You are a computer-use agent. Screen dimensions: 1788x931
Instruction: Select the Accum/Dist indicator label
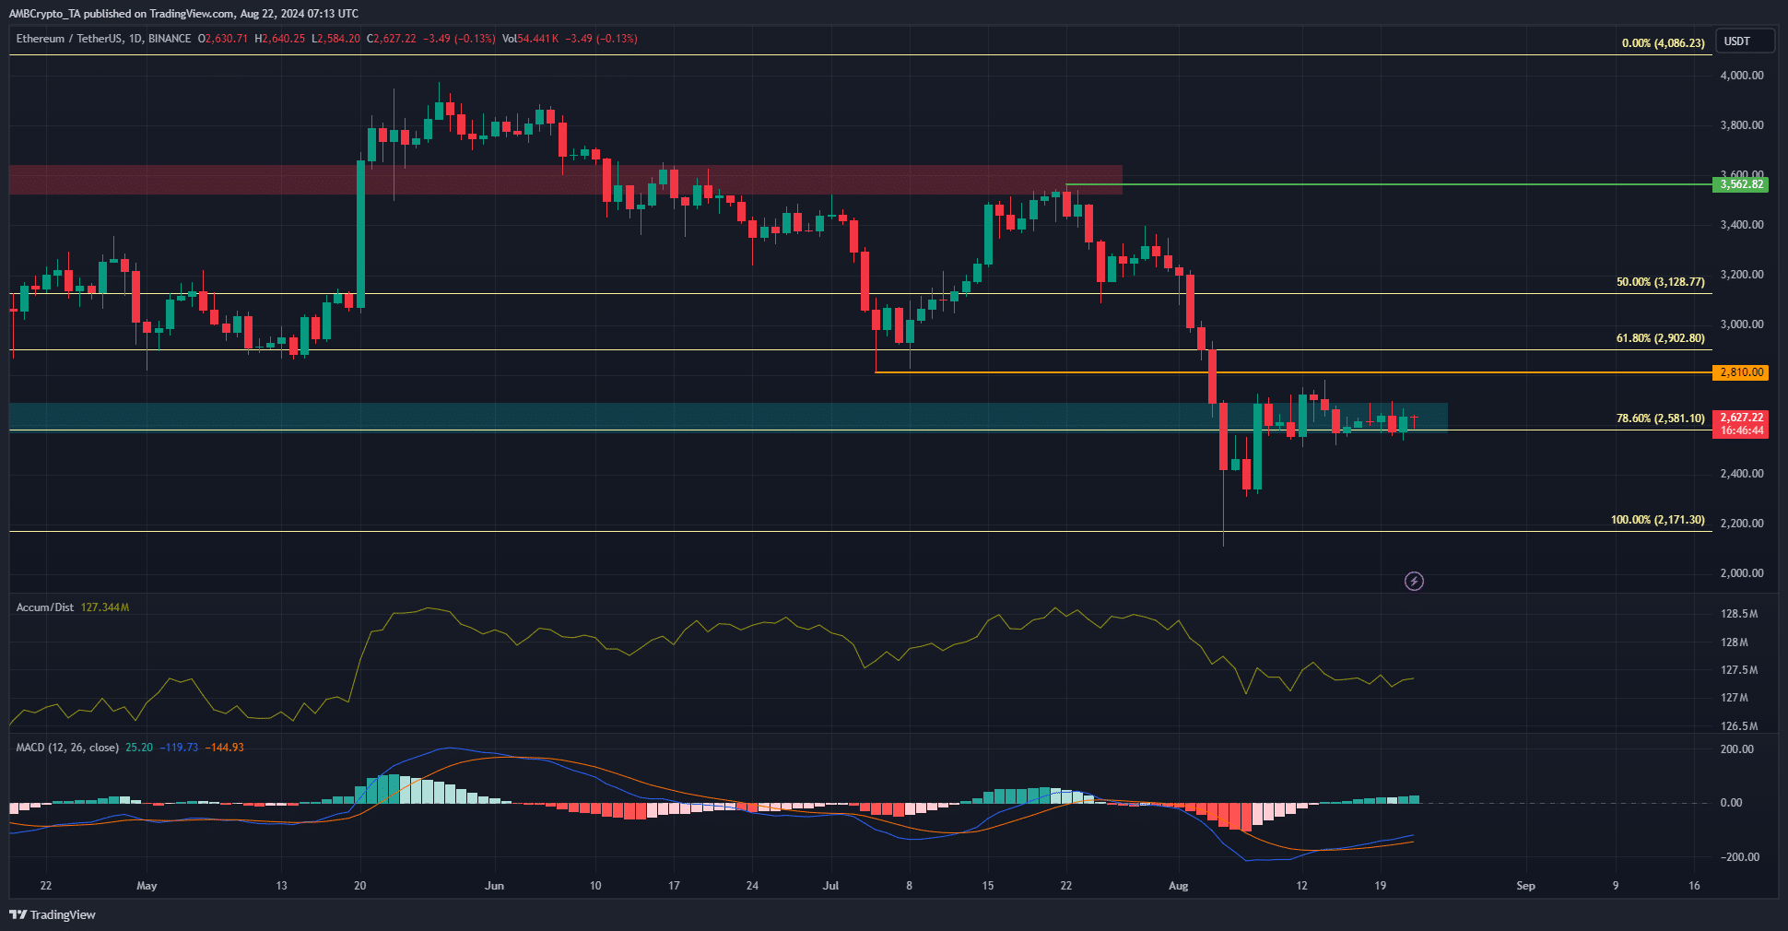pyautogui.click(x=45, y=607)
